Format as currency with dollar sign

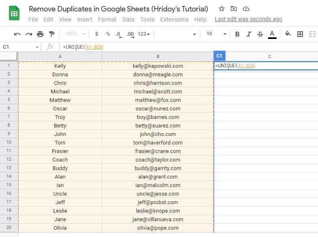coord(97,34)
